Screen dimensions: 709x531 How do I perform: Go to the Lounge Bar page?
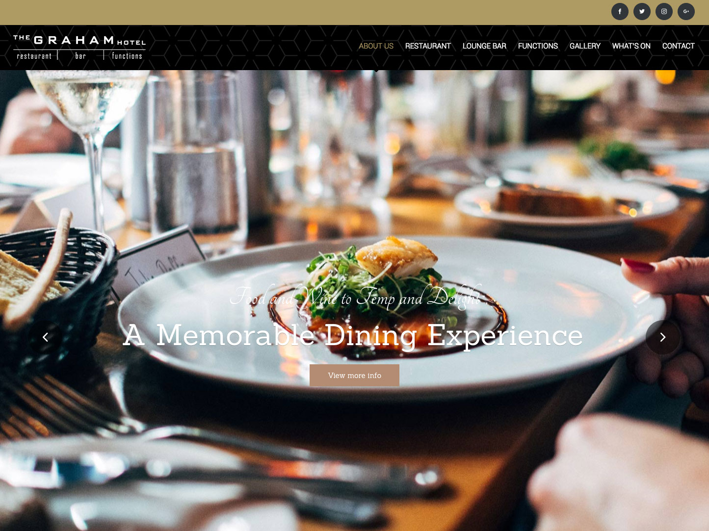[484, 46]
